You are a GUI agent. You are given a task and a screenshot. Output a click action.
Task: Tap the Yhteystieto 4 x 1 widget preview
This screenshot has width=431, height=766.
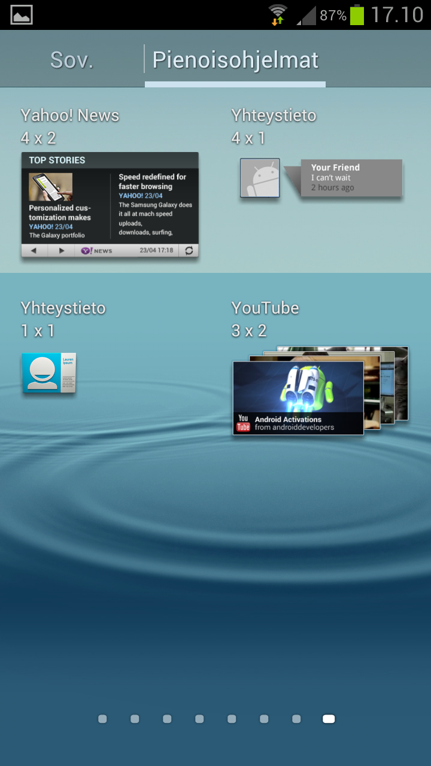pos(321,178)
